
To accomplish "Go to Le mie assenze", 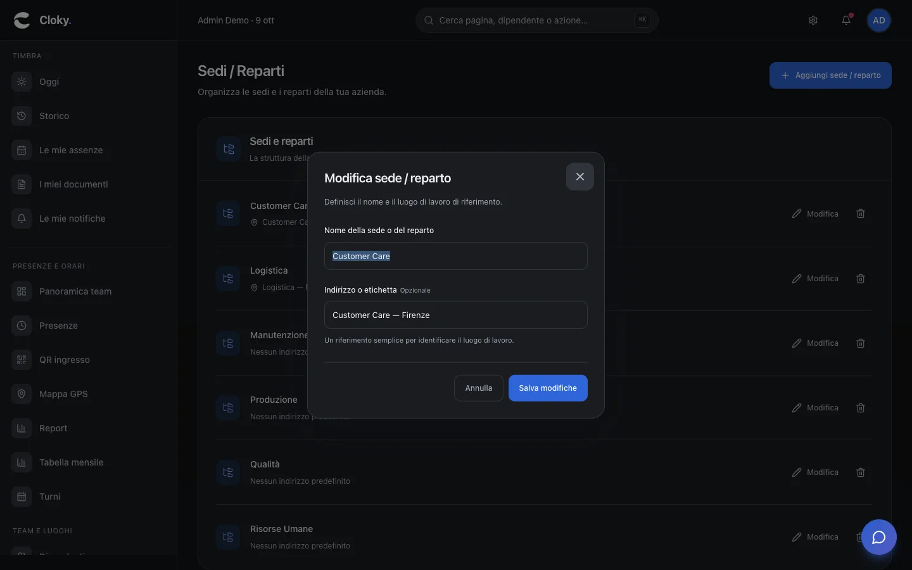I will coord(87,150).
